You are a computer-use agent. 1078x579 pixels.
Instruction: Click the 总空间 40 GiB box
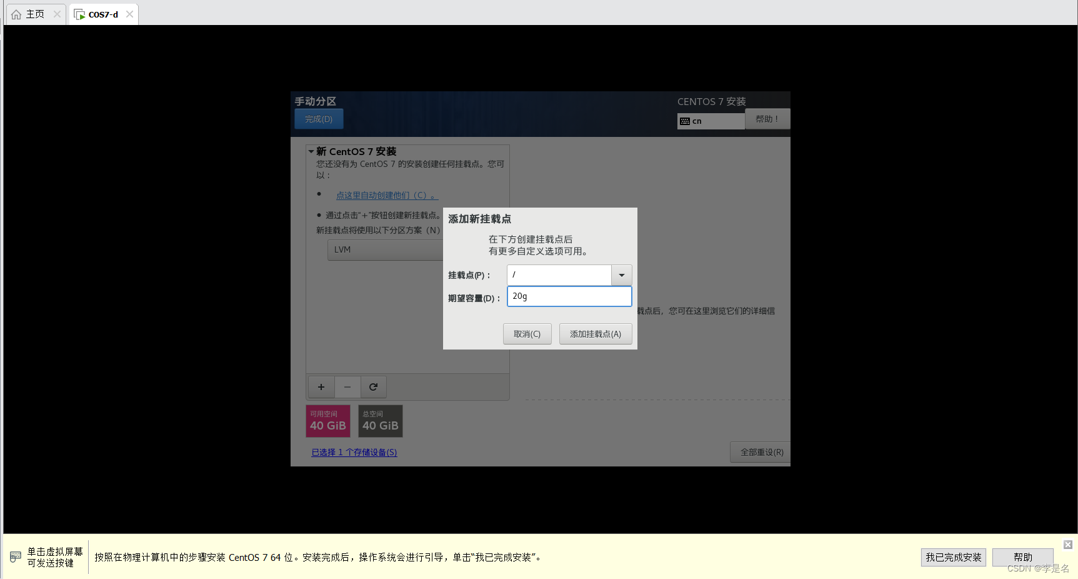(x=381, y=421)
